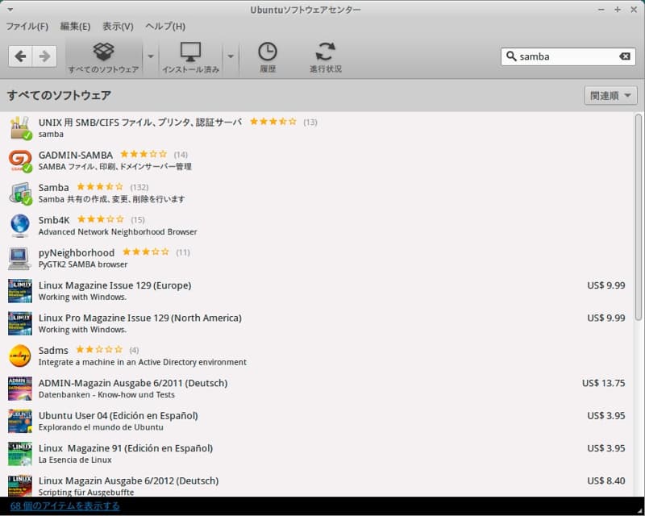Open the ファイル(F) menu

[x=27, y=27]
